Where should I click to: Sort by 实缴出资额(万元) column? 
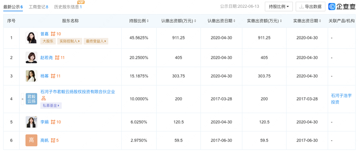281,21
